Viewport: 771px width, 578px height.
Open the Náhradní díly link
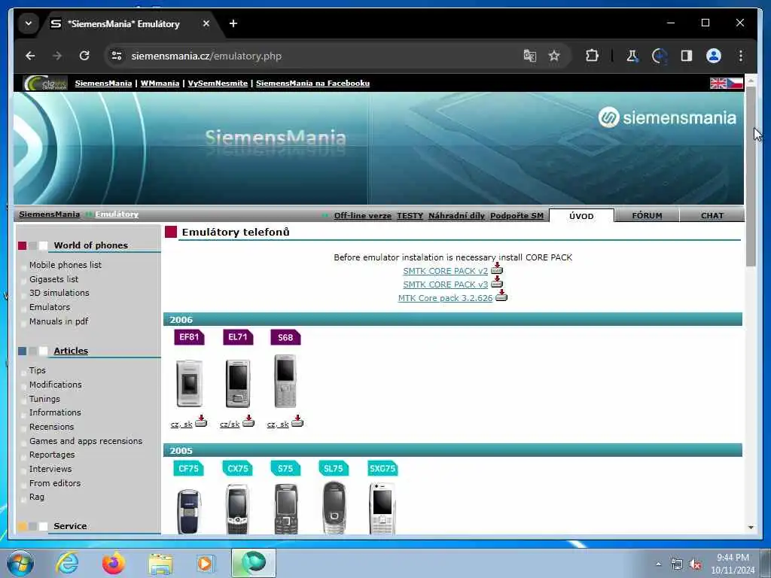pos(456,216)
